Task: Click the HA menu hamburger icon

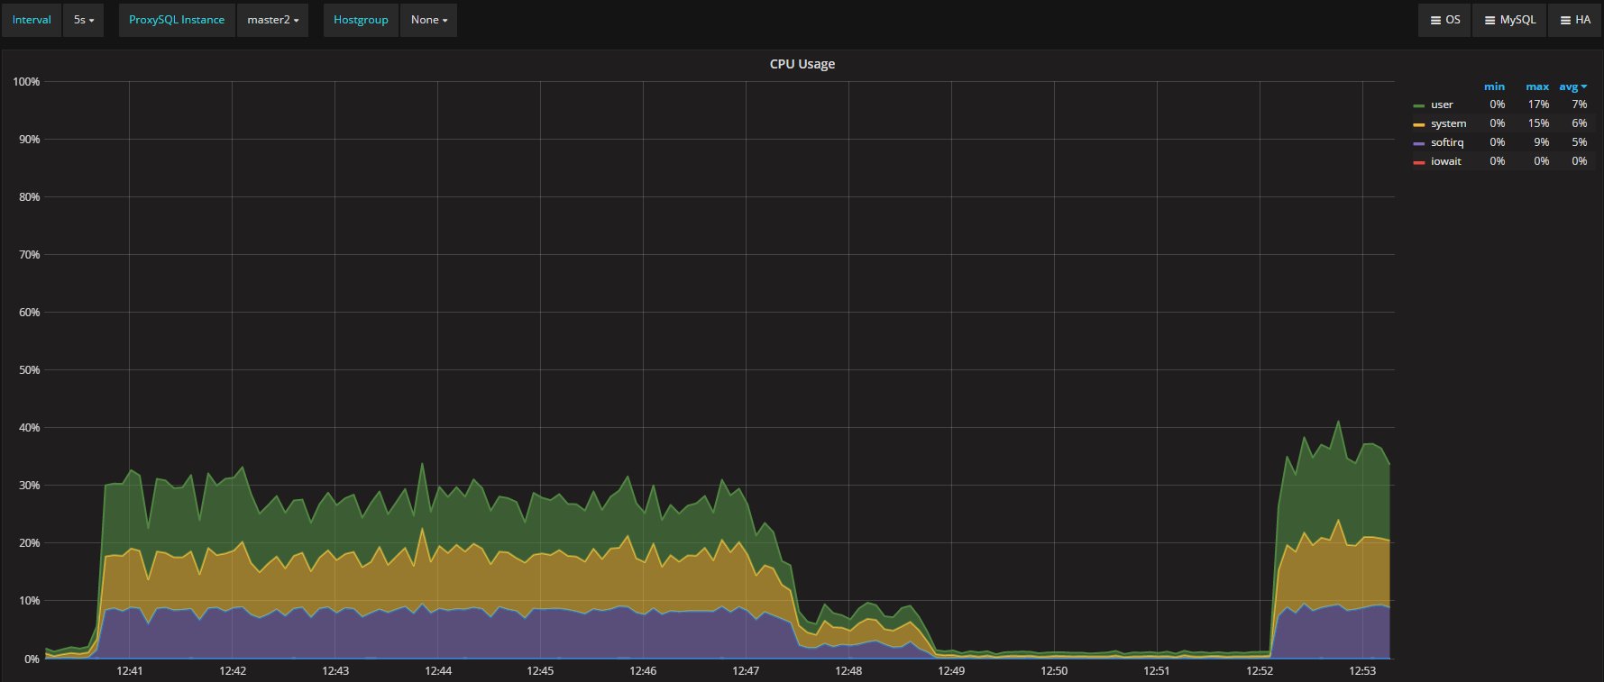Action: (x=1566, y=20)
